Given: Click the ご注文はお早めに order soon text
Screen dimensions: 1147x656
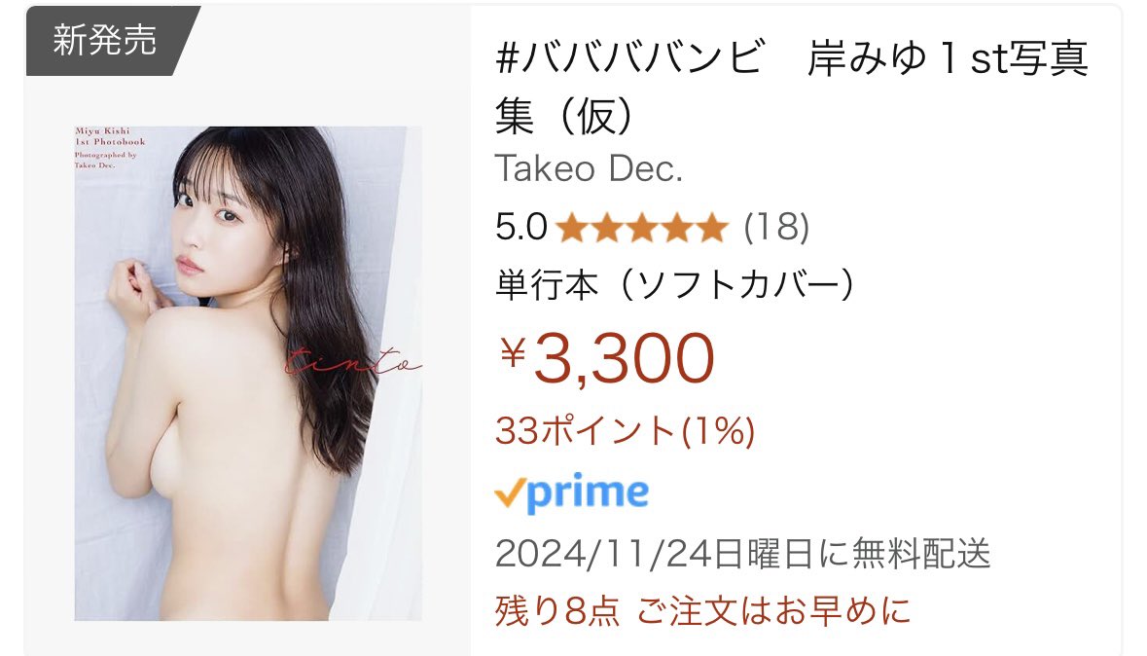Looking at the screenshot, I should [x=773, y=610].
